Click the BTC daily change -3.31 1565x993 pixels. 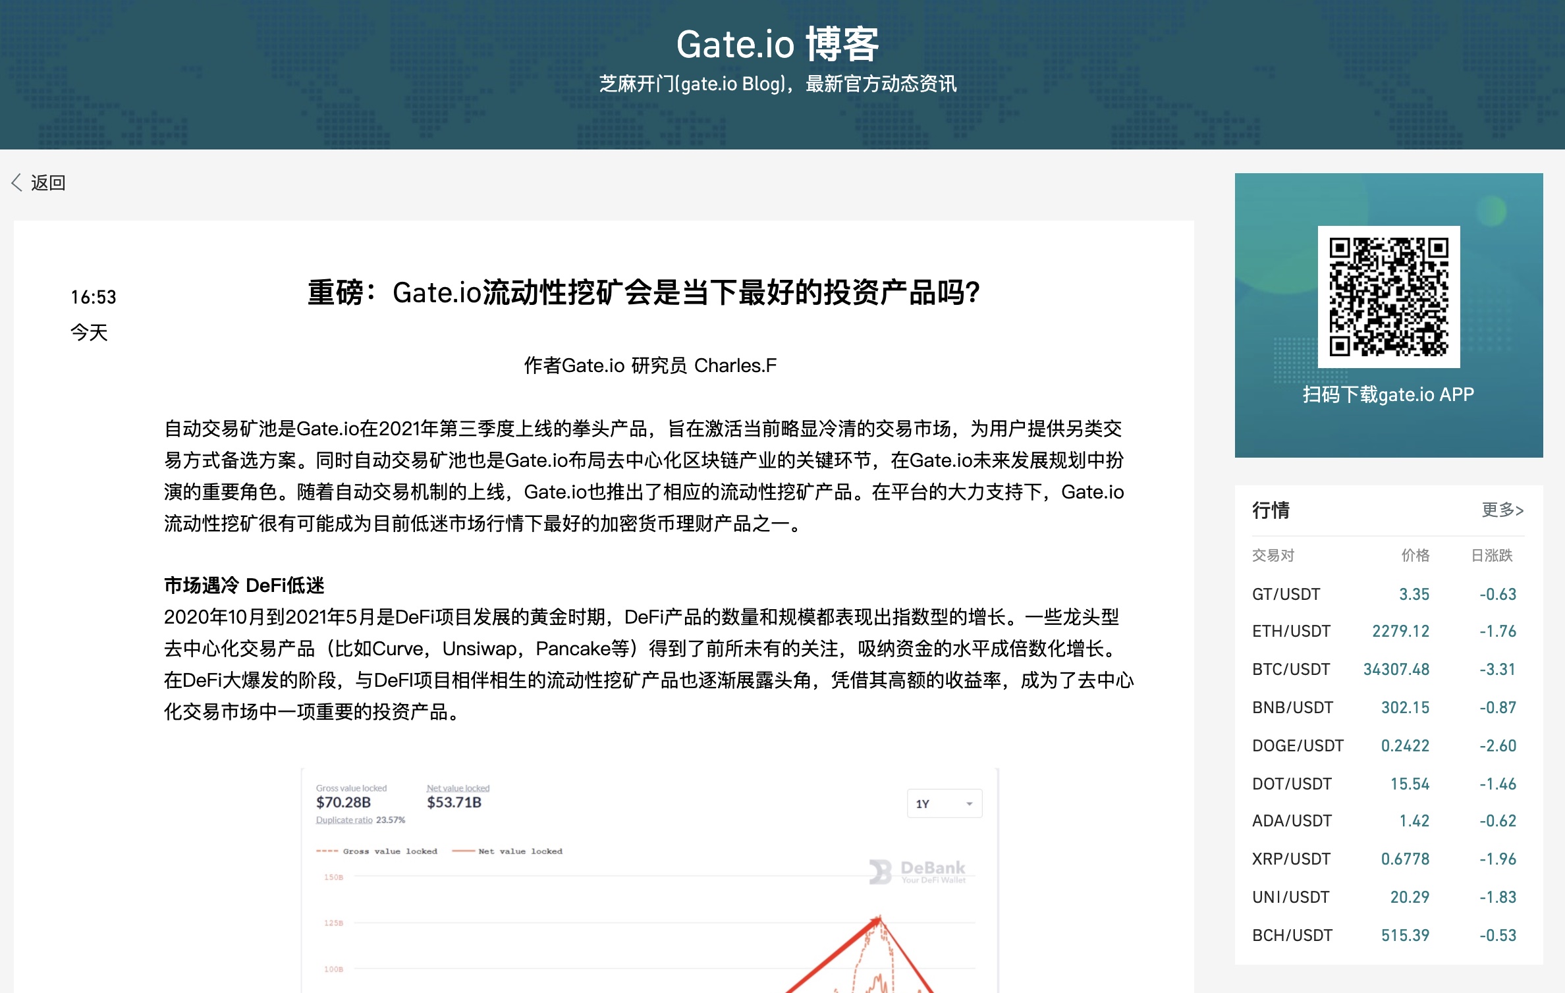pyautogui.click(x=1498, y=669)
